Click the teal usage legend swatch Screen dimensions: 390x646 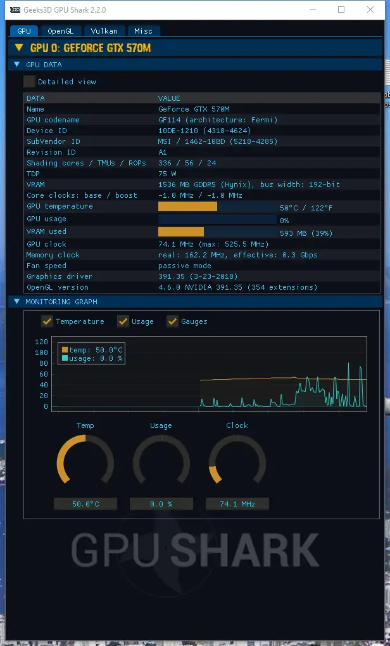pyautogui.click(x=65, y=358)
